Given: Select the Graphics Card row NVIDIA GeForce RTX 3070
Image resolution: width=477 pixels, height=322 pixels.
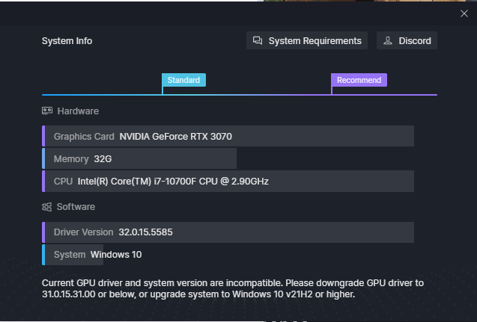Looking at the screenshot, I should [228, 136].
